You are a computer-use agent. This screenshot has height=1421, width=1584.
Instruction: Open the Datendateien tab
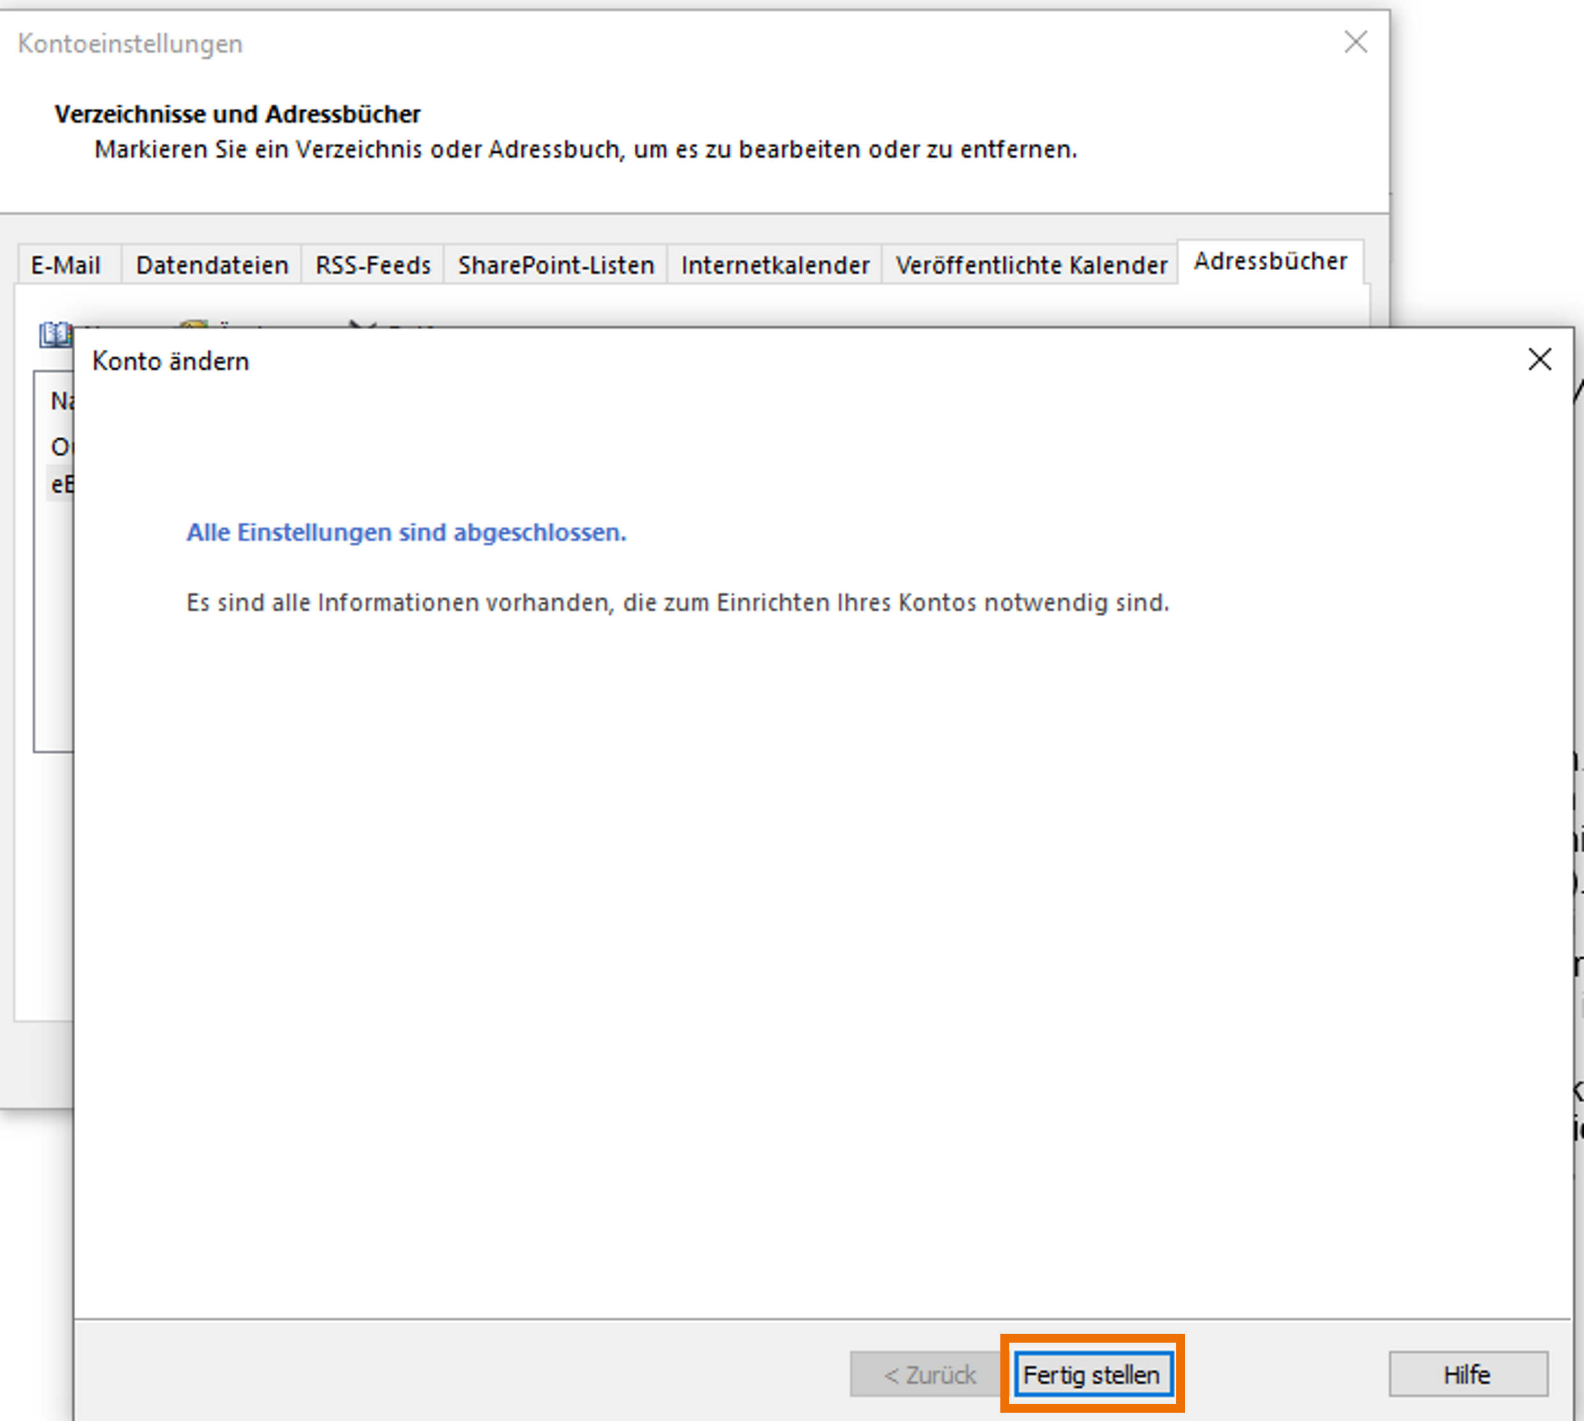[212, 266]
